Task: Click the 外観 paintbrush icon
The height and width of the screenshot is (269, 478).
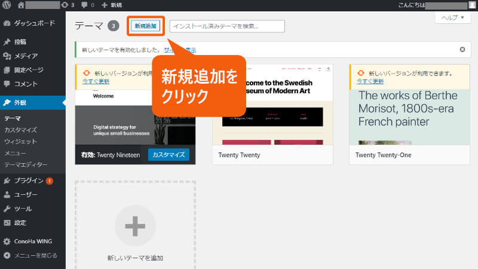Action: [x=7, y=102]
